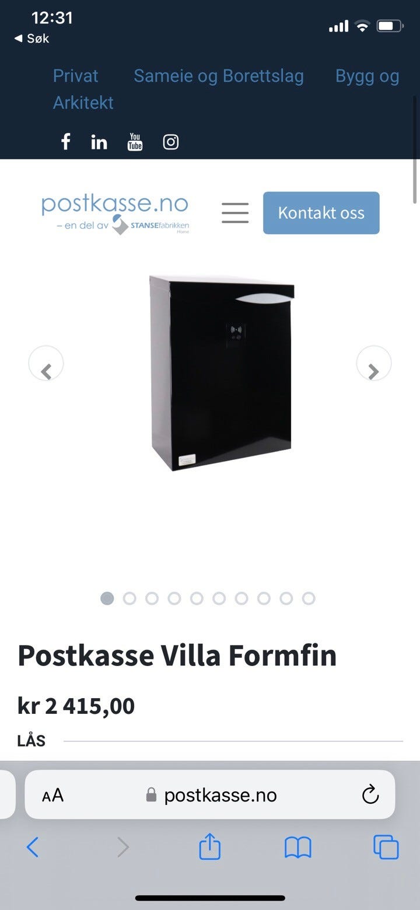
Task: Open the Privat menu item
Action: (x=76, y=76)
